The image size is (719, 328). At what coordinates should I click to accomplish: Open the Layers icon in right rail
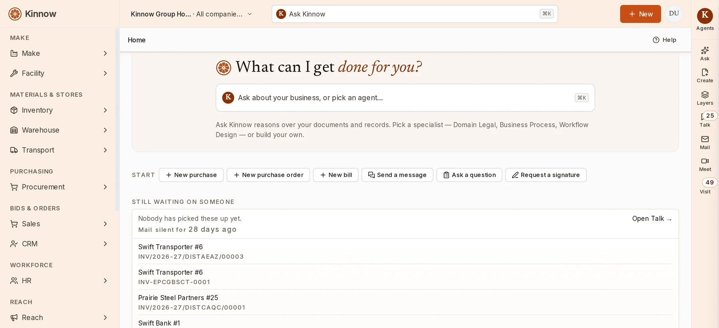coord(705,95)
